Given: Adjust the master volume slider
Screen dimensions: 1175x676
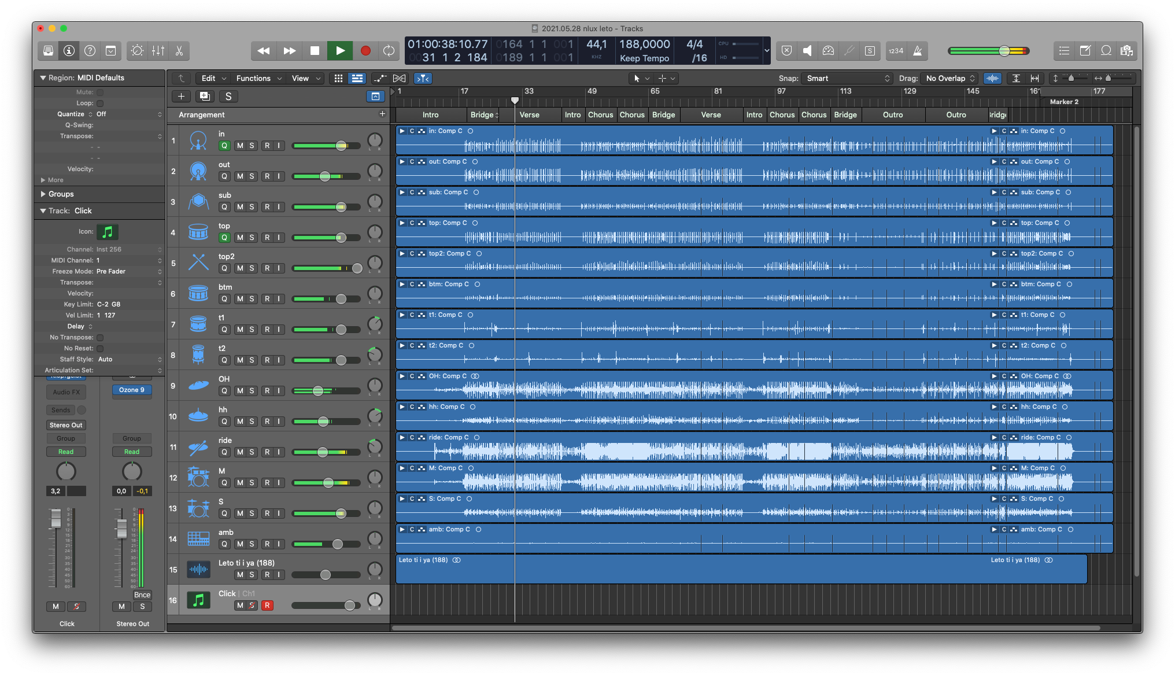Looking at the screenshot, I should tap(1004, 51).
